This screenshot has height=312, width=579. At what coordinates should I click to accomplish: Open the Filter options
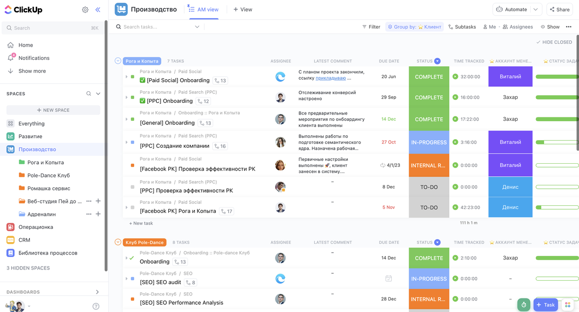click(x=371, y=27)
